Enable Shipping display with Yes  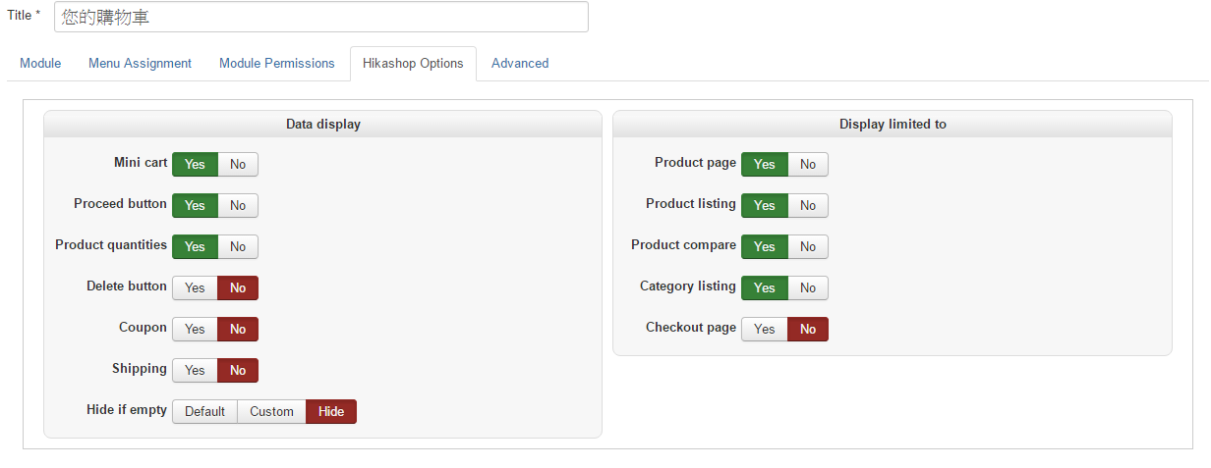pyautogui.click(x=195, y=370)
